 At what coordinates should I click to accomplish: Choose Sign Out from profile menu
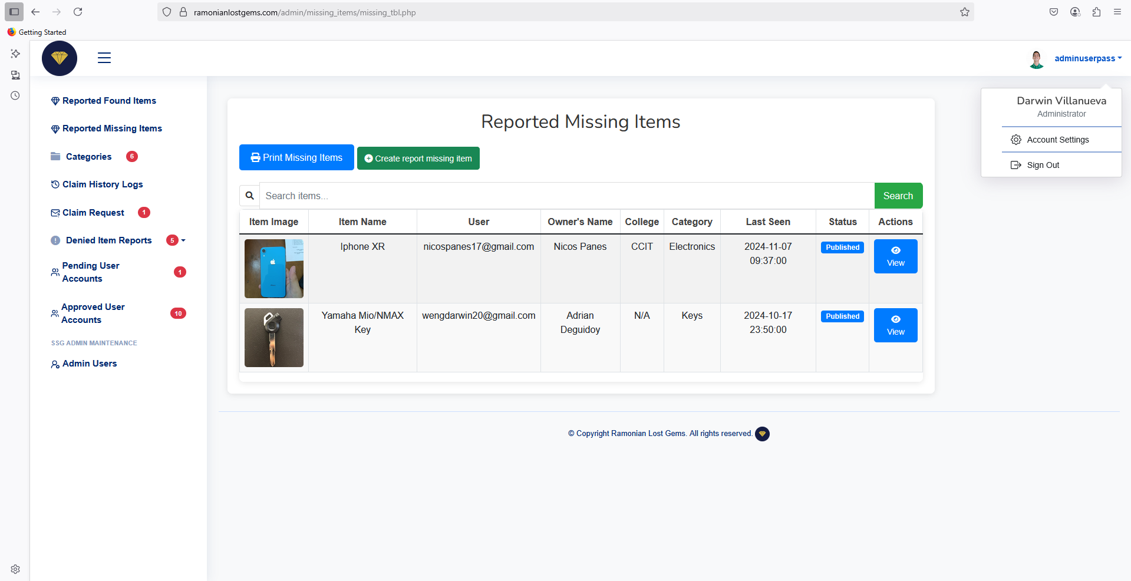[1043, 165]
